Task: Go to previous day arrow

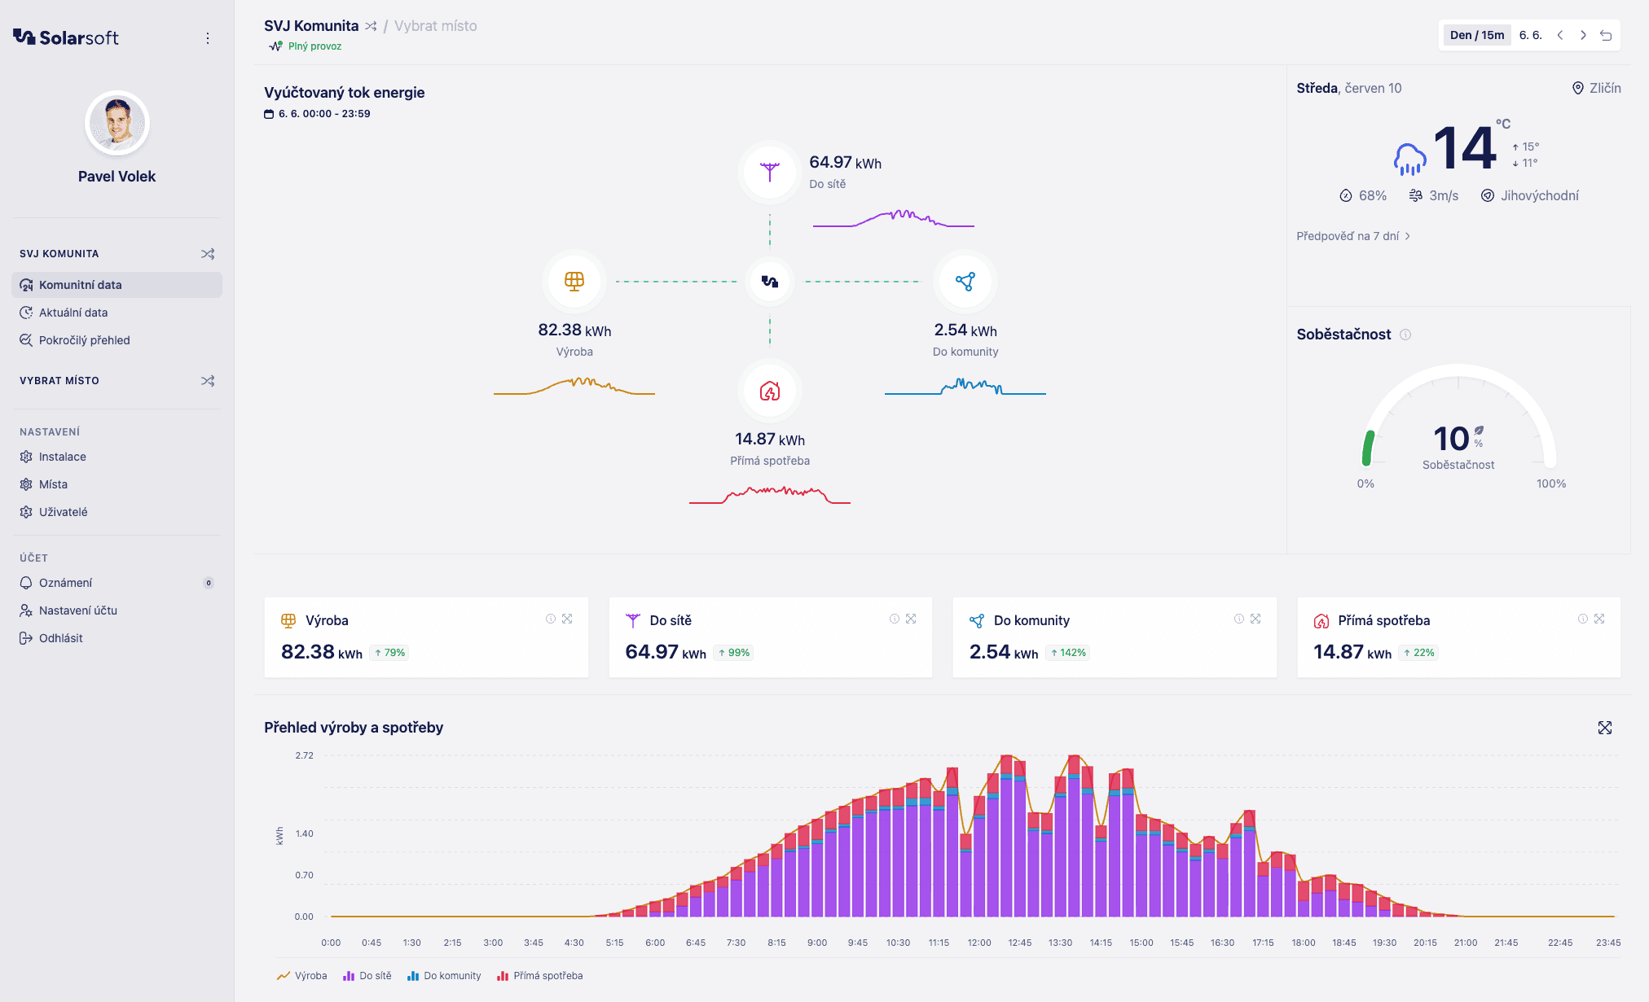Action: [1560, 35]
